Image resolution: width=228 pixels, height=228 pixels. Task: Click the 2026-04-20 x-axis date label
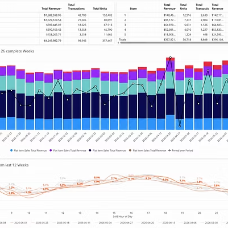[166, 137]
